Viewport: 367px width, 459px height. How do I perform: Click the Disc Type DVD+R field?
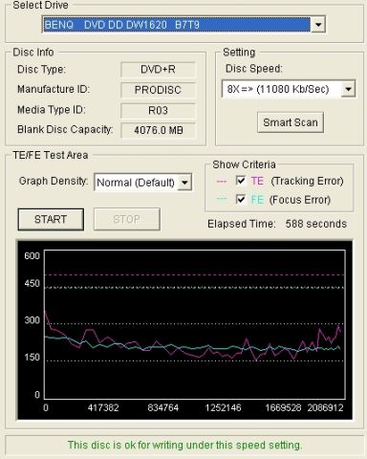tap(158, 70)
